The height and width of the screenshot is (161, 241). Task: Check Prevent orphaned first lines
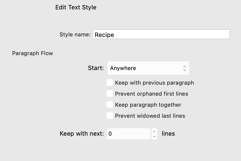pos(110,93)
